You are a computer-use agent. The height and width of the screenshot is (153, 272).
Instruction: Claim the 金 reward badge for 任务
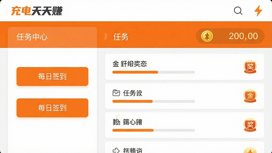250,96
